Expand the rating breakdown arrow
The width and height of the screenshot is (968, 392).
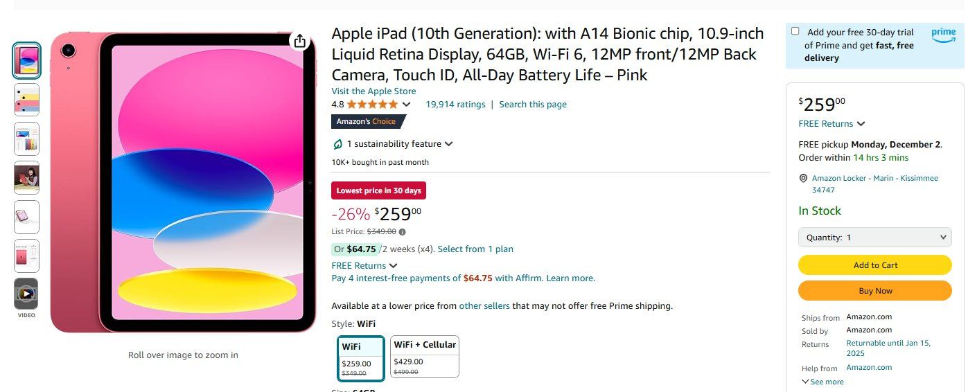point(407,105)
